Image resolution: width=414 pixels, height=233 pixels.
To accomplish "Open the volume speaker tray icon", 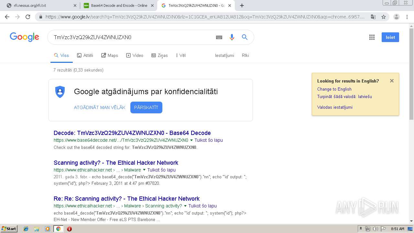I will tap(375, 229).
